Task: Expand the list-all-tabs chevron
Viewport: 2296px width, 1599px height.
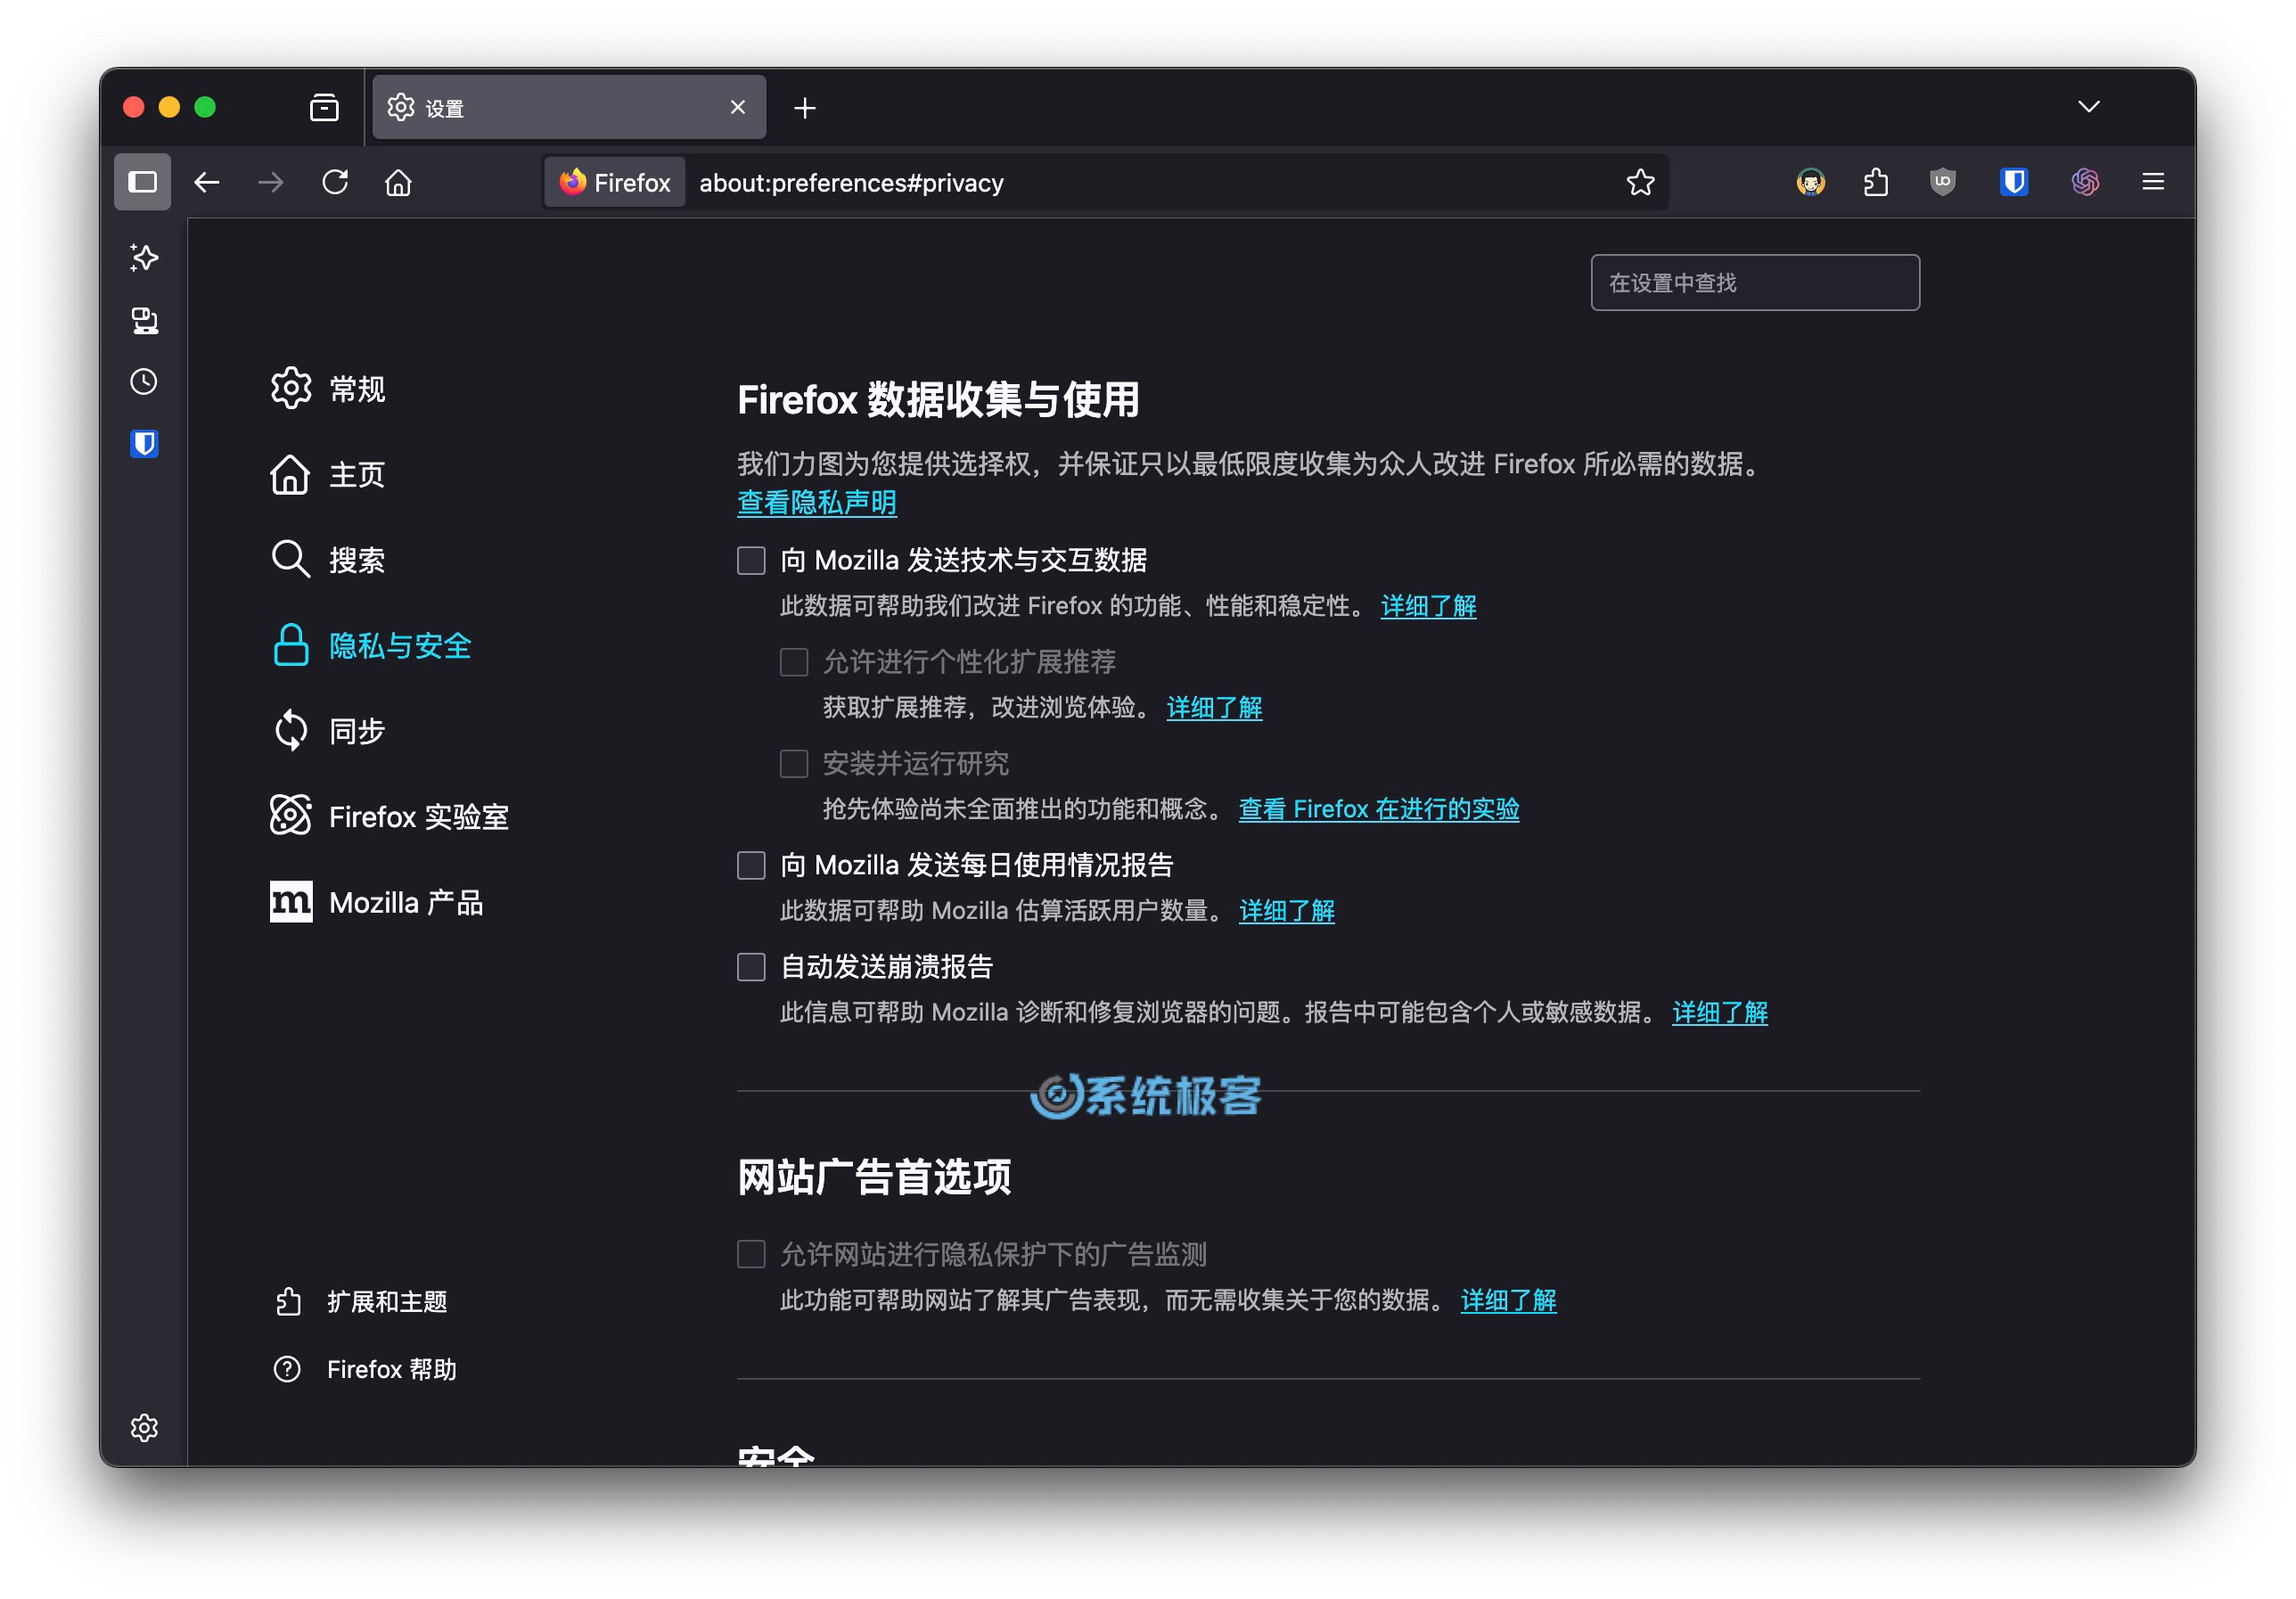Action: pyautogui.click(x=2089, y=106)
